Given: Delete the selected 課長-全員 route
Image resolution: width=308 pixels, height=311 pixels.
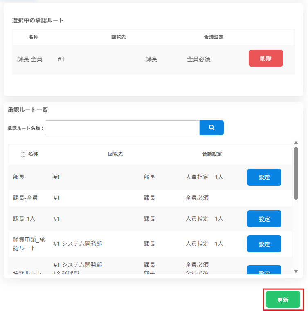Looking at the screenshot, I should pyautogui.click(x=265, y=58).
